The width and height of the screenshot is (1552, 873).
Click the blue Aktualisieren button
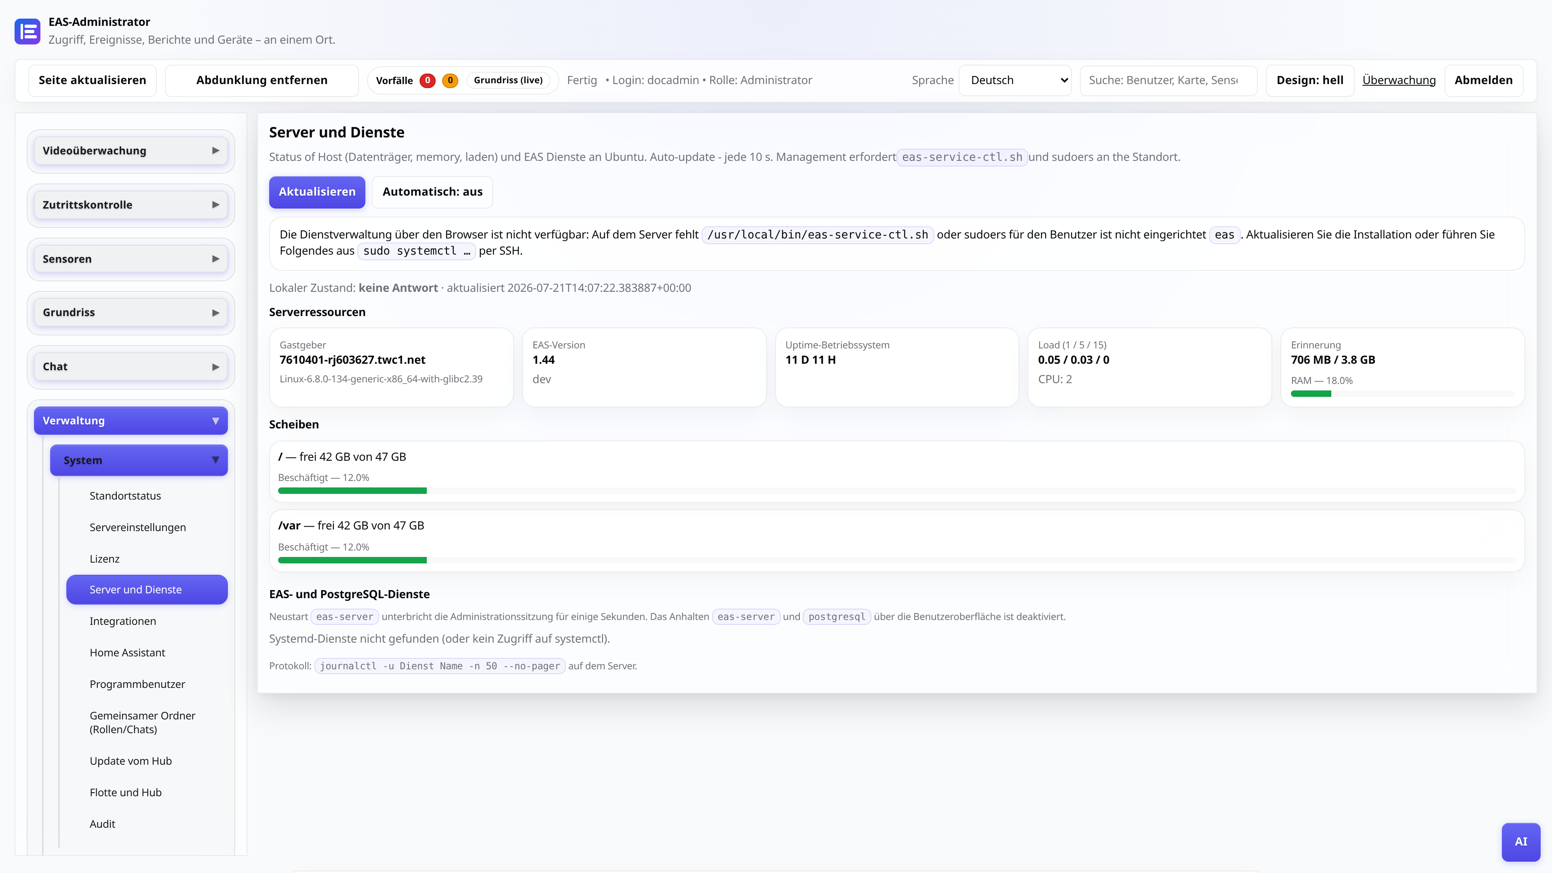click(317, 192)
